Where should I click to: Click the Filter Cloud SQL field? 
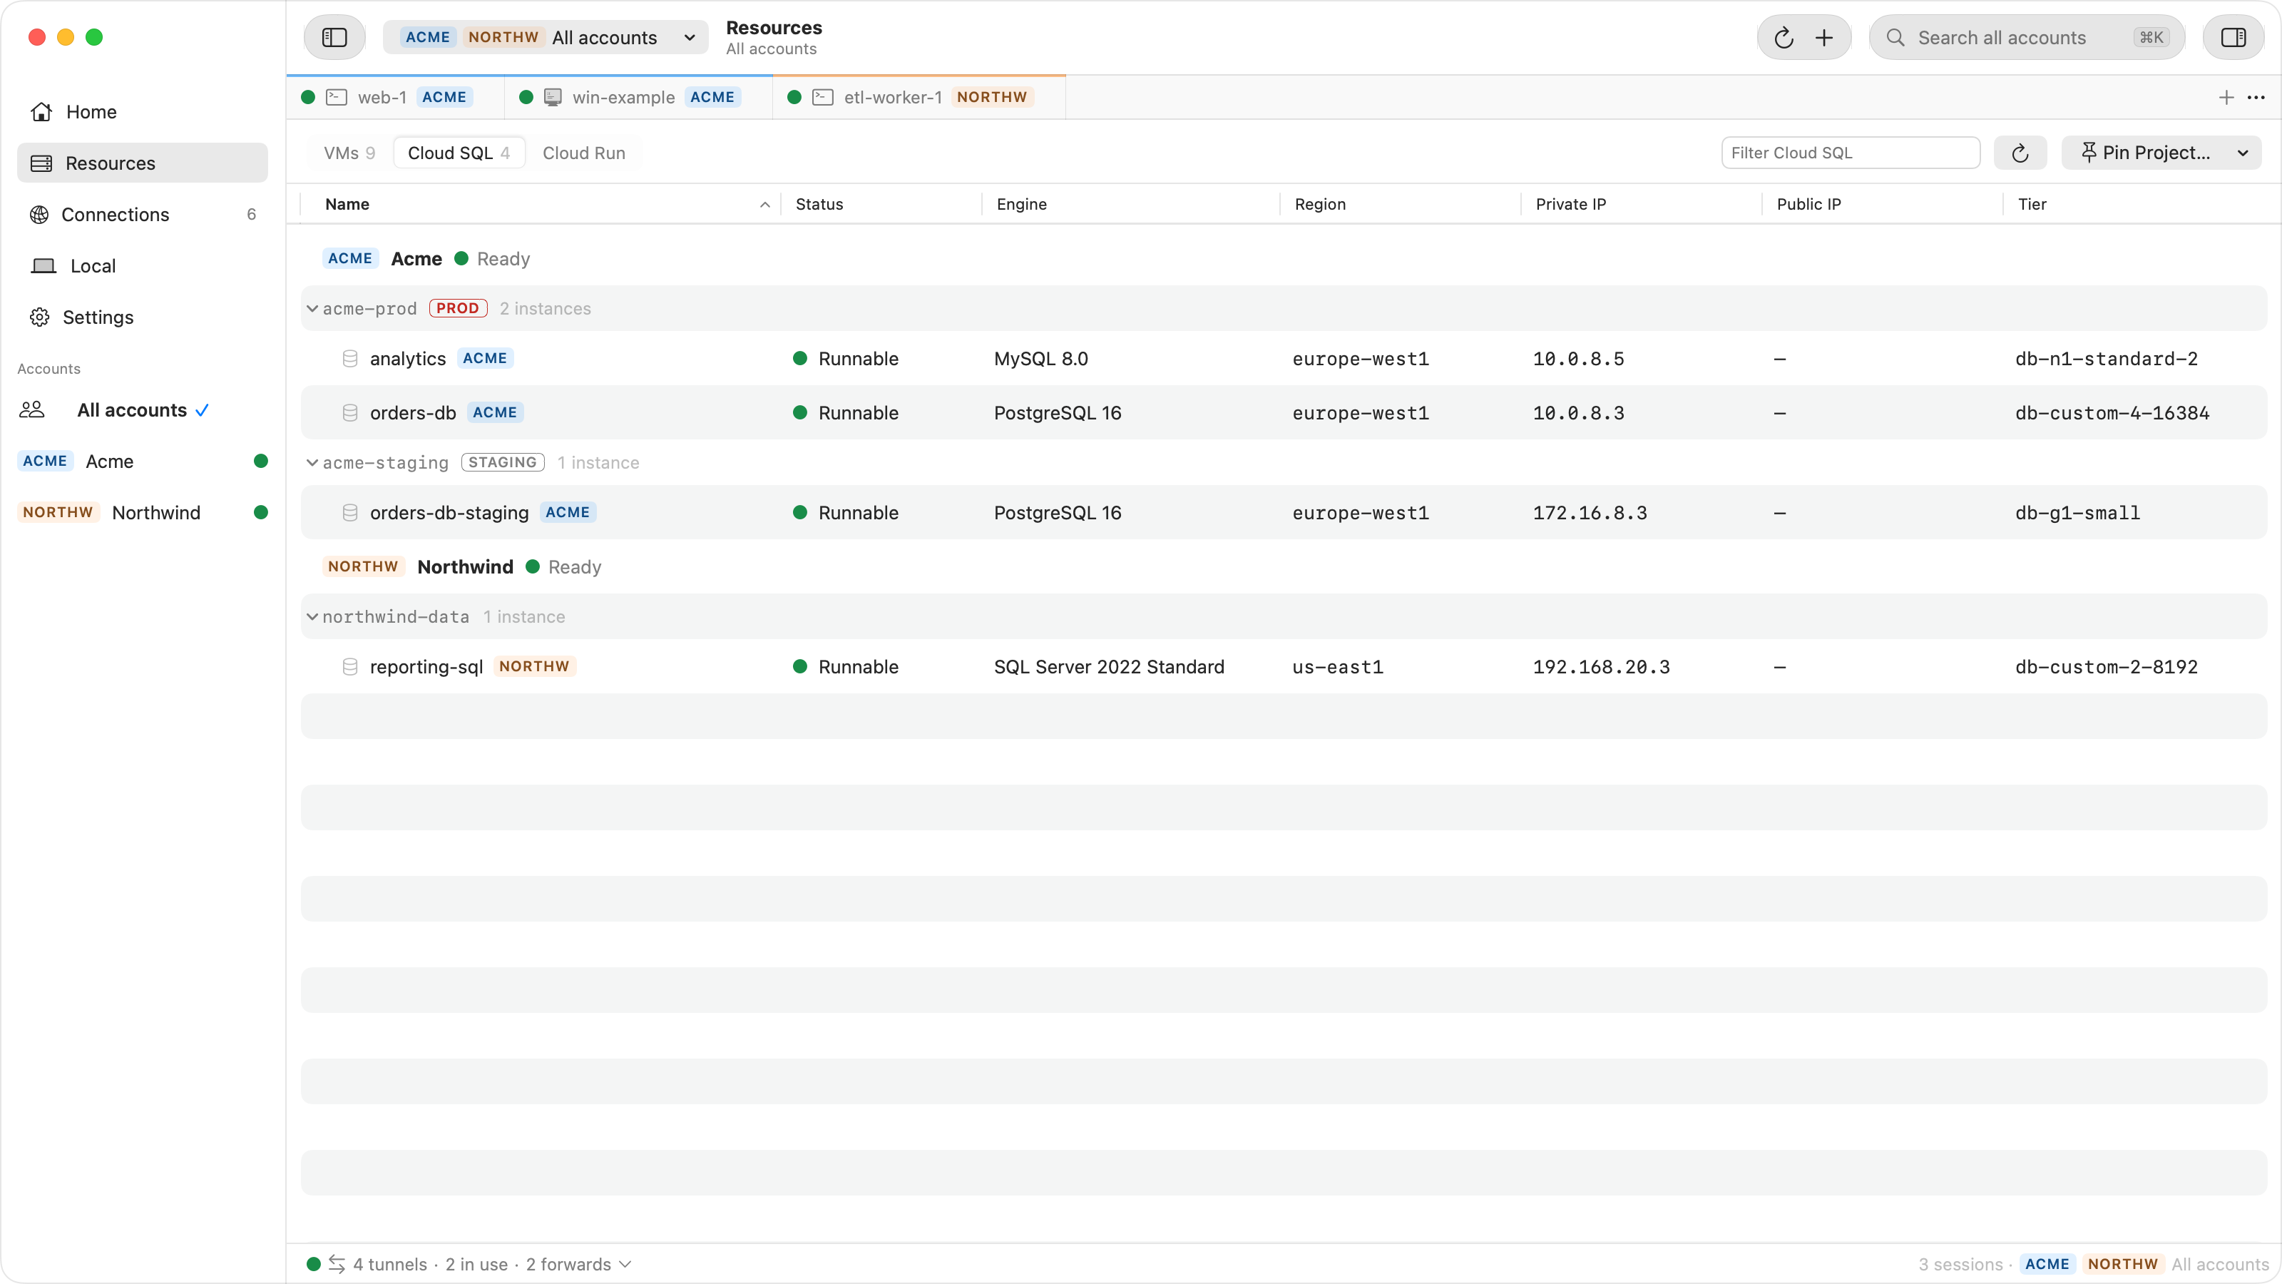click(1850, 153)
